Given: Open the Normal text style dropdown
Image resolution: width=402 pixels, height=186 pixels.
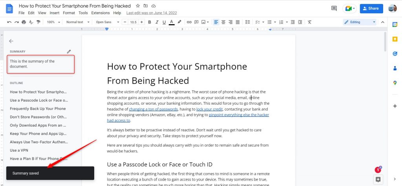Looking at the screenshot, I should tap(78, 22).
